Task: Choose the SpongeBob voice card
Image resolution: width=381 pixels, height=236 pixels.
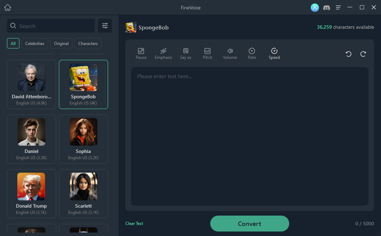Action: [x=83, y=84]
